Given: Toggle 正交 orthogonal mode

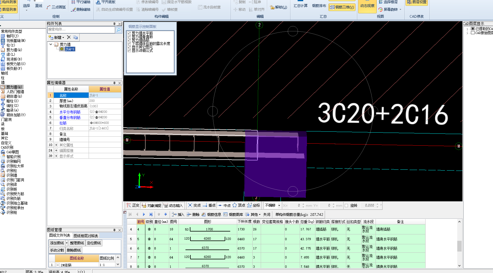Looking at the screenshot, I should click(133, 205).
